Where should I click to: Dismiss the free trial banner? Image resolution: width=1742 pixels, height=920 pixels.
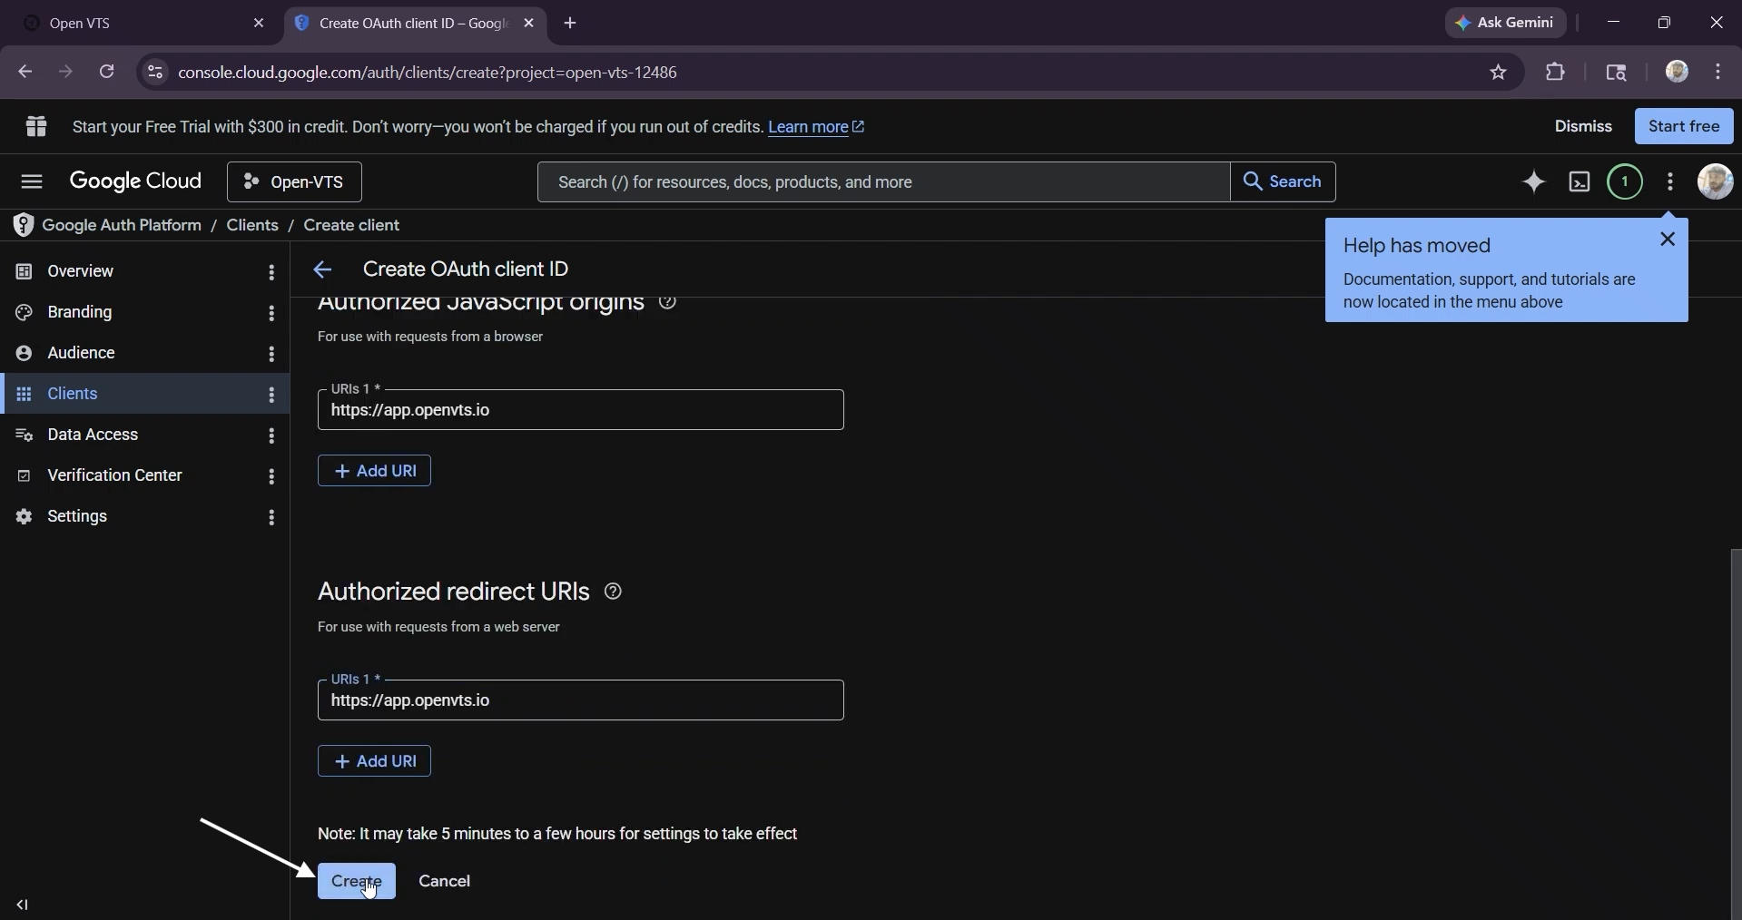click(x=1583, y=126)
